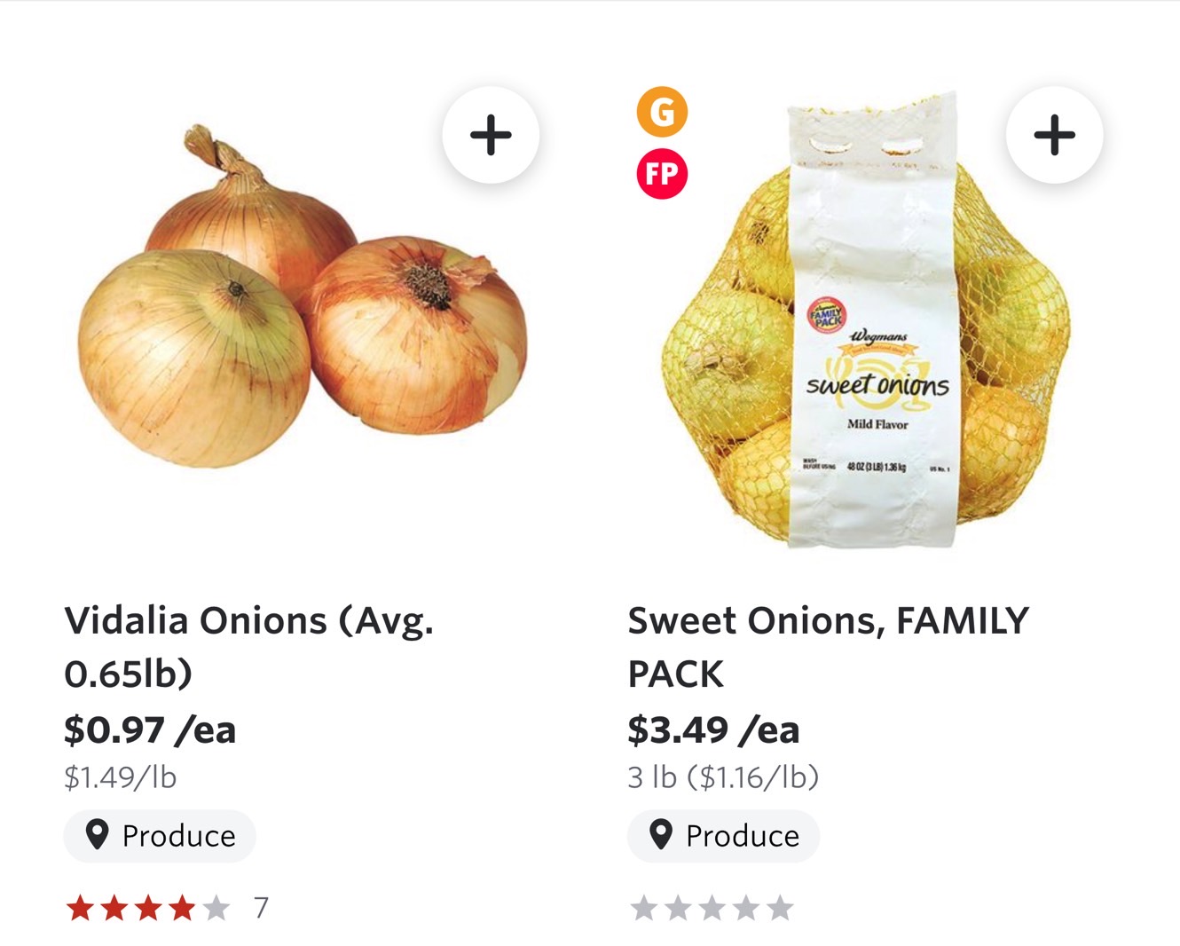The image size is (1180, 946).
Task: Click the first red star of Vidalia rating
Action: coord(81,908)
